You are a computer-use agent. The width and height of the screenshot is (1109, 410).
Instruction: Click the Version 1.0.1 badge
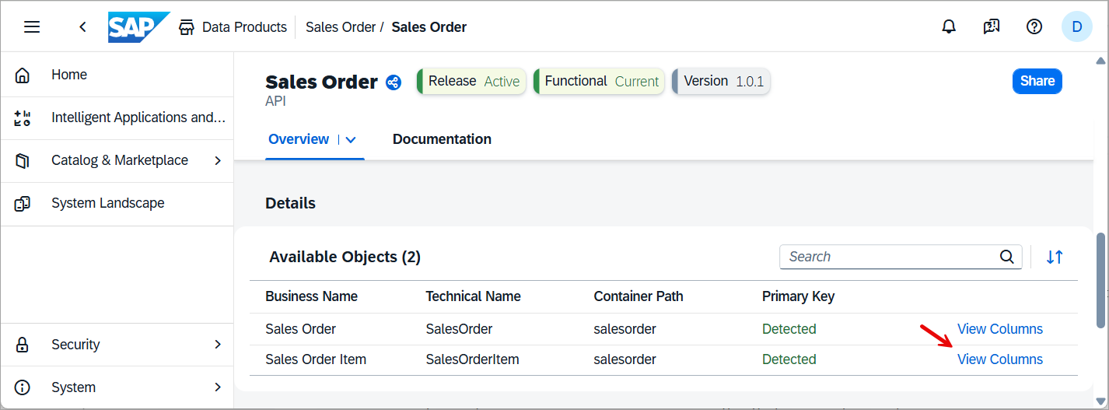pos(721,81)
